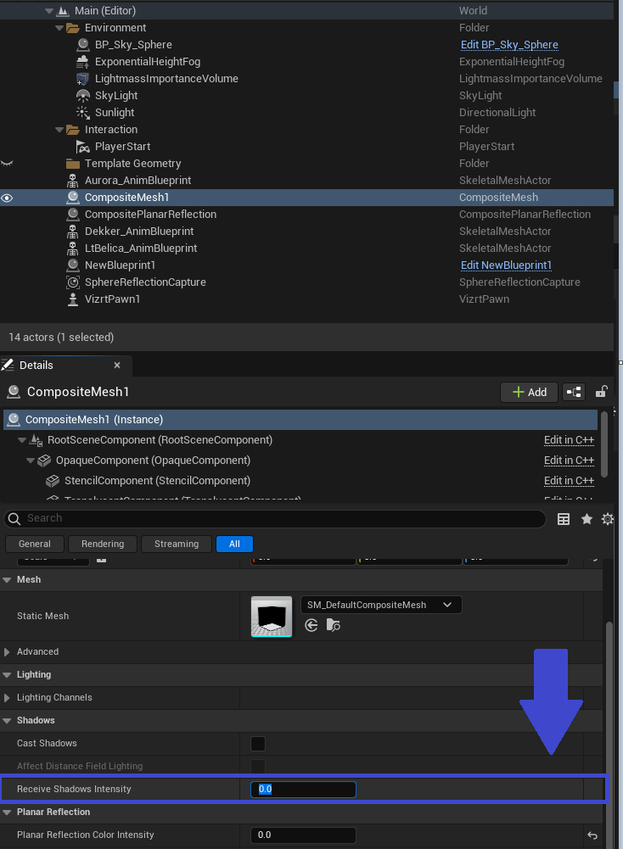This screenshot has width=623, height=849.
Task: Open the SM_DefaultCompositeMesh dropdown
Action: coord(381,605)
